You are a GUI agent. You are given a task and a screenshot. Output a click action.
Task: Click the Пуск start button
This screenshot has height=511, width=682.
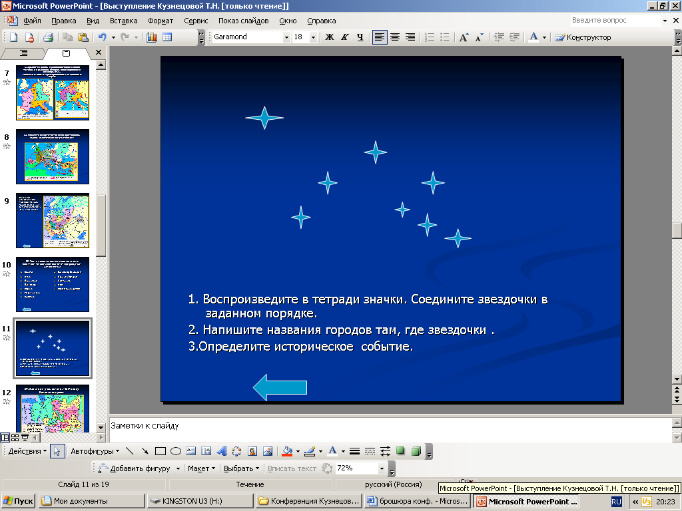tap(17, 501)
